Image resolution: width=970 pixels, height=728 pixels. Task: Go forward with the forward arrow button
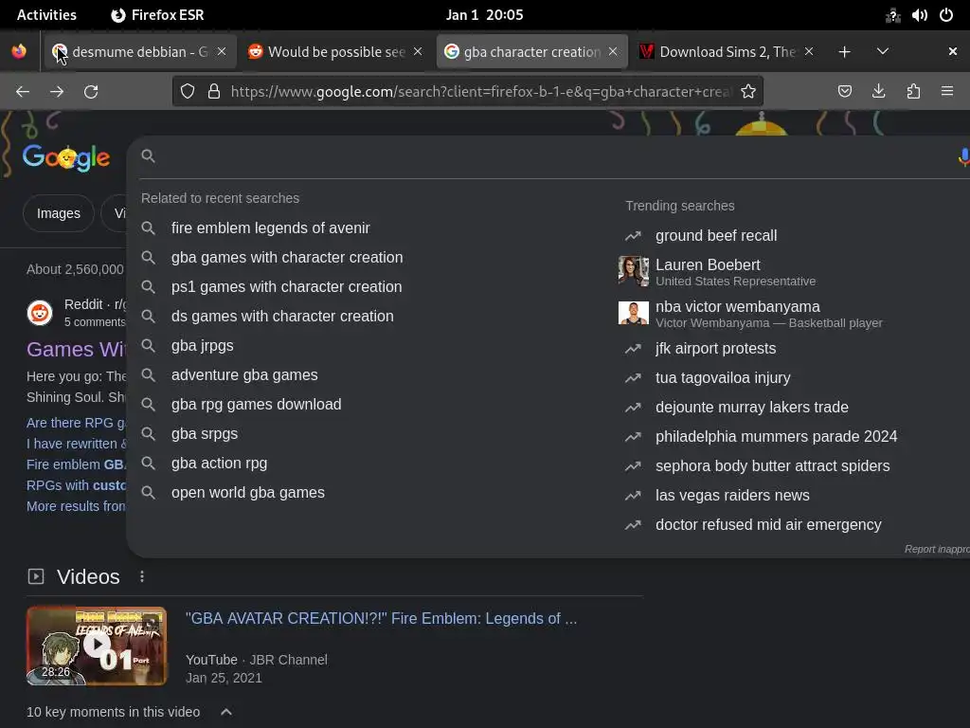pyautogui.click(x=57, y=92)
